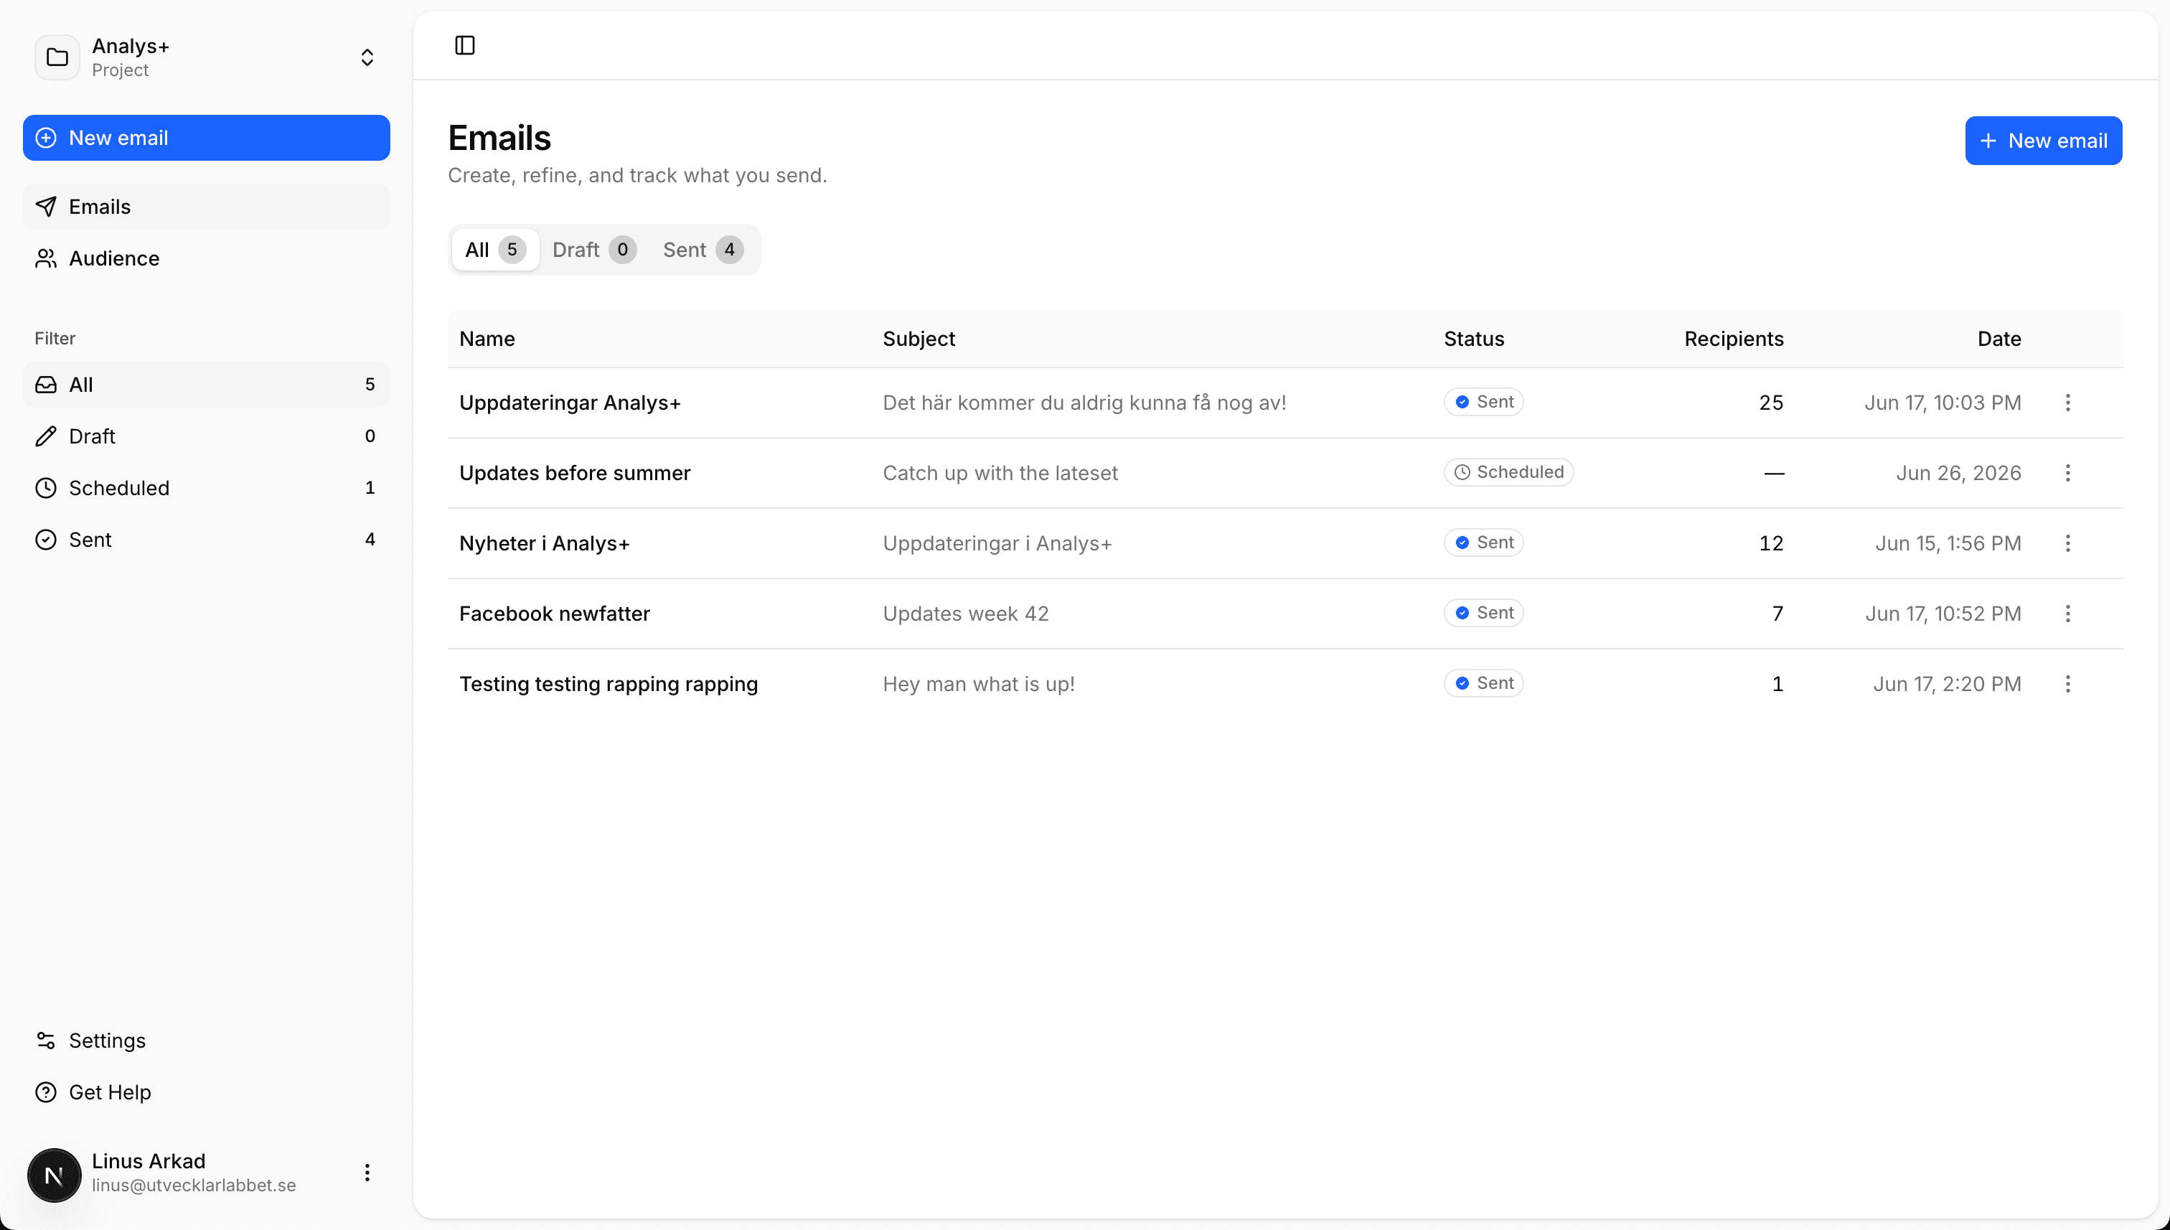Viewport: 2170px width, 1230px height.
Task: Click the Subject column header
Action: pos(919,339)
